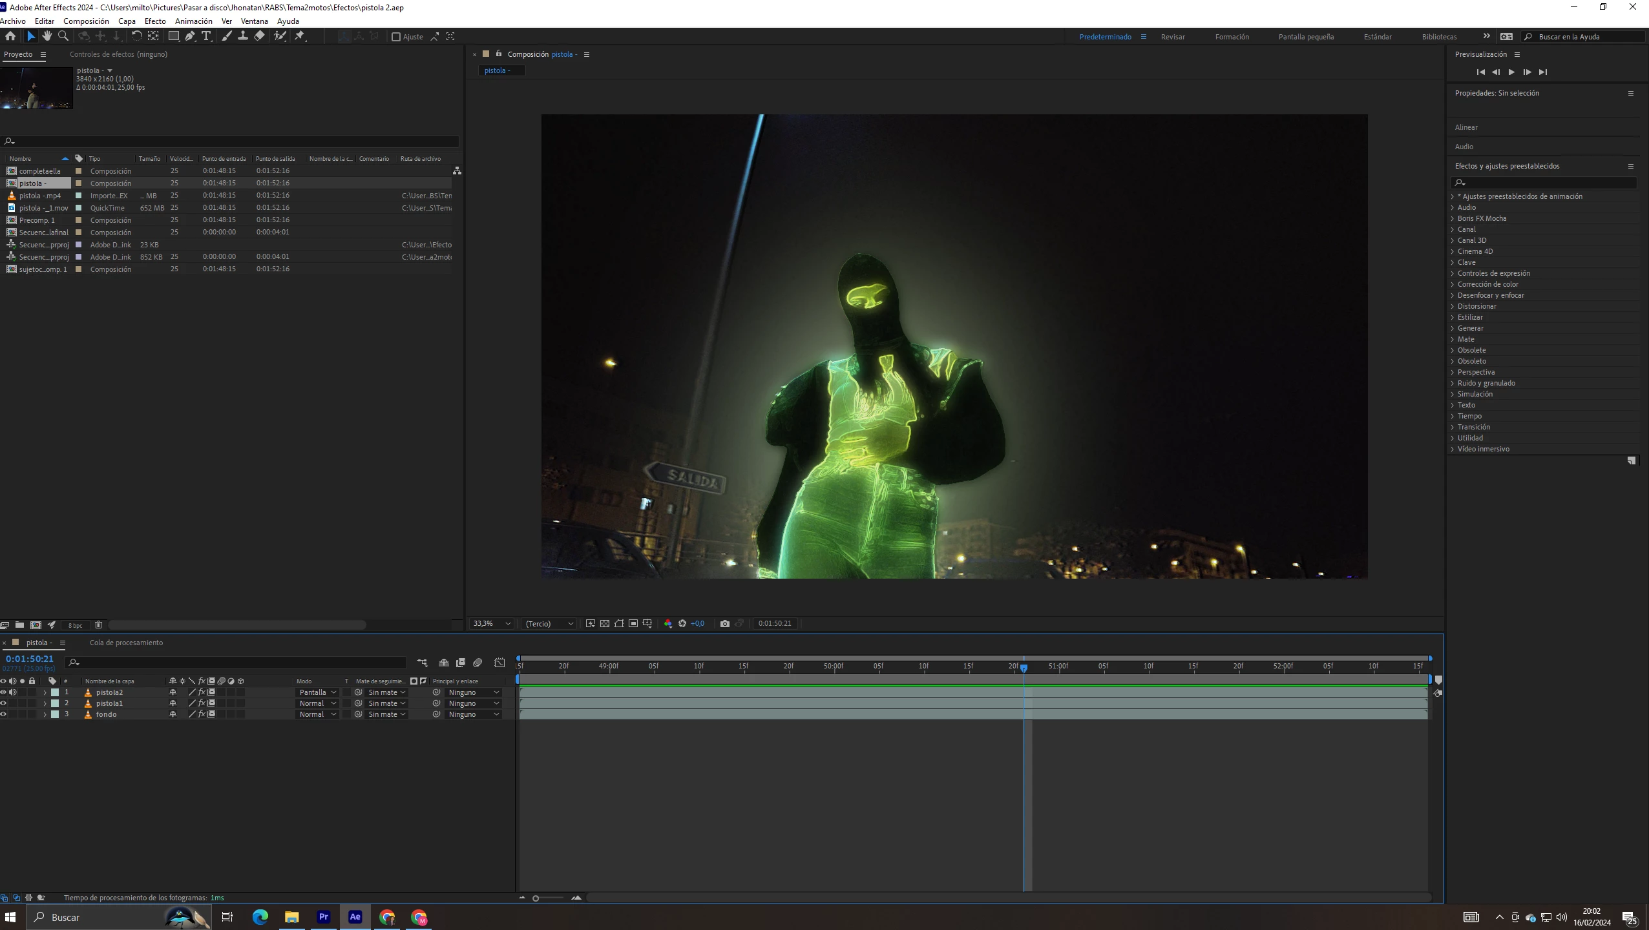Create new folder in Project panel

pos(20,625)
